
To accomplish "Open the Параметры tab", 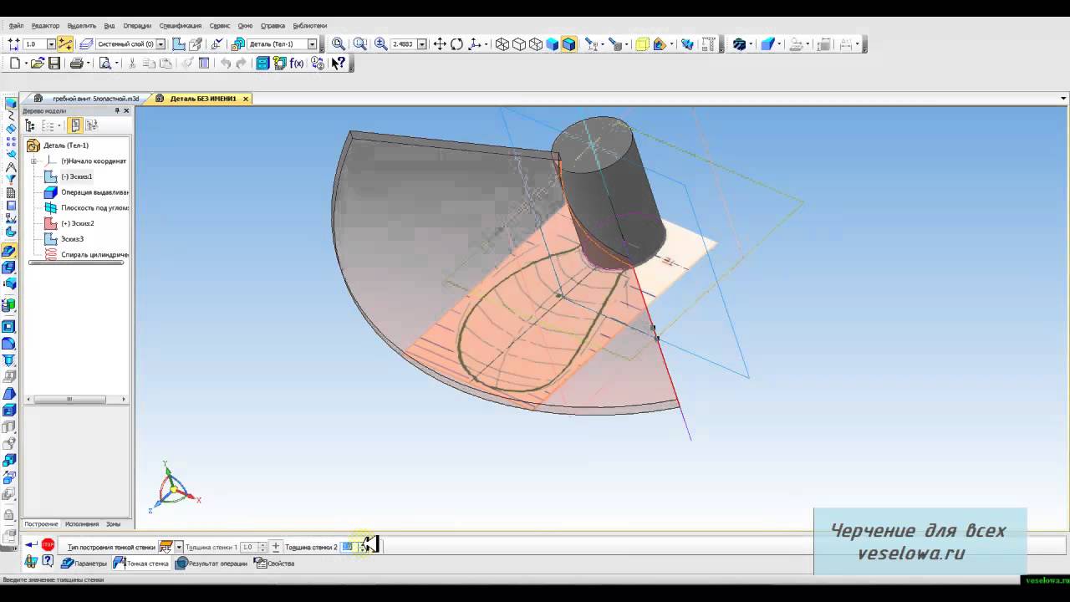I will [x=84, y=564].
